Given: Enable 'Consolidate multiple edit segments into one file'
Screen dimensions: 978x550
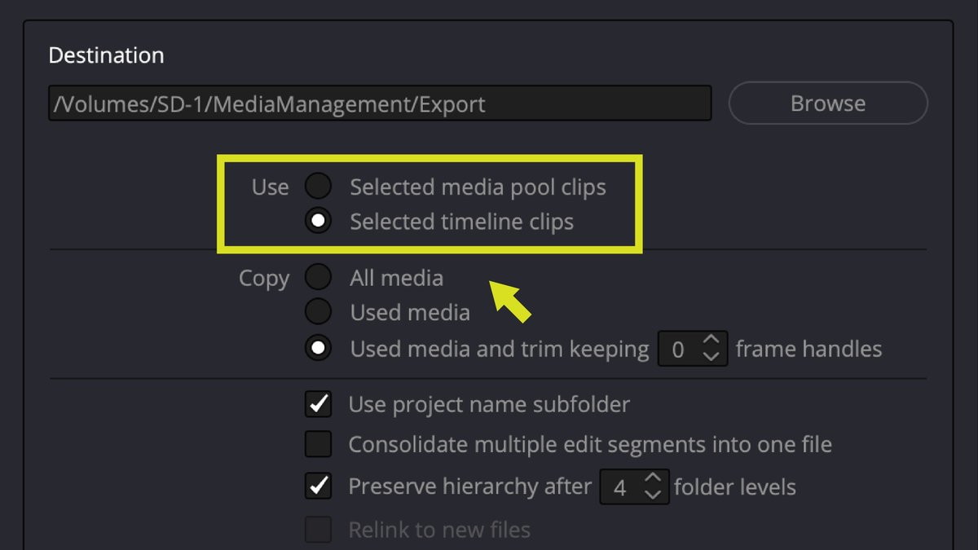Looking at the screenshot, I should (x=318, y=444).
